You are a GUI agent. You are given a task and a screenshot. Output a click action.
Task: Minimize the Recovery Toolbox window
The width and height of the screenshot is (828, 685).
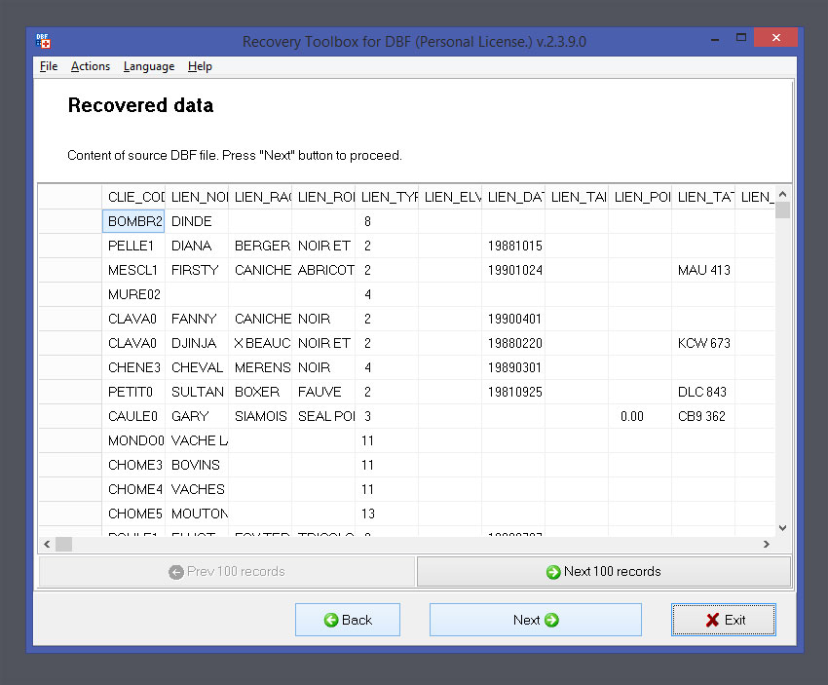click(715, 38)
